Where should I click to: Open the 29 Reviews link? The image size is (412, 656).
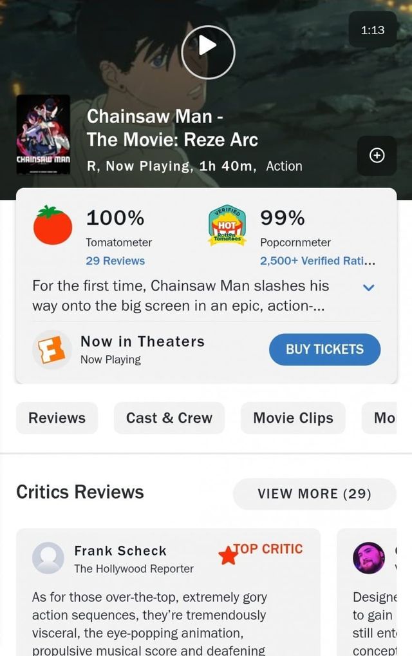tap(115, 261)
